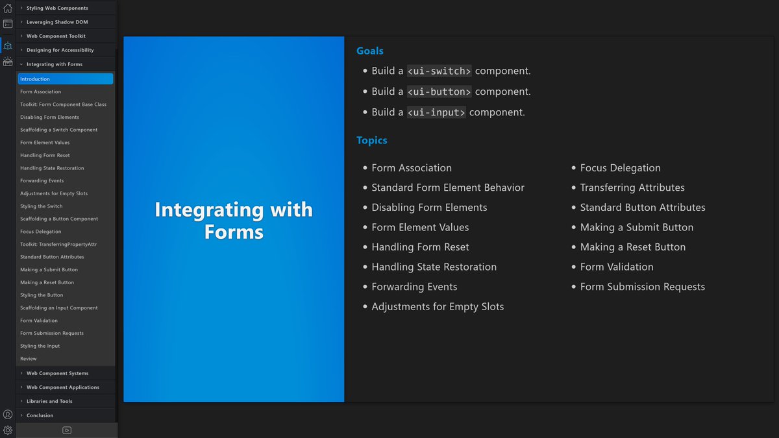Click the <ui-input> code text
Screen dimensions: 779x438
[436, 112]
